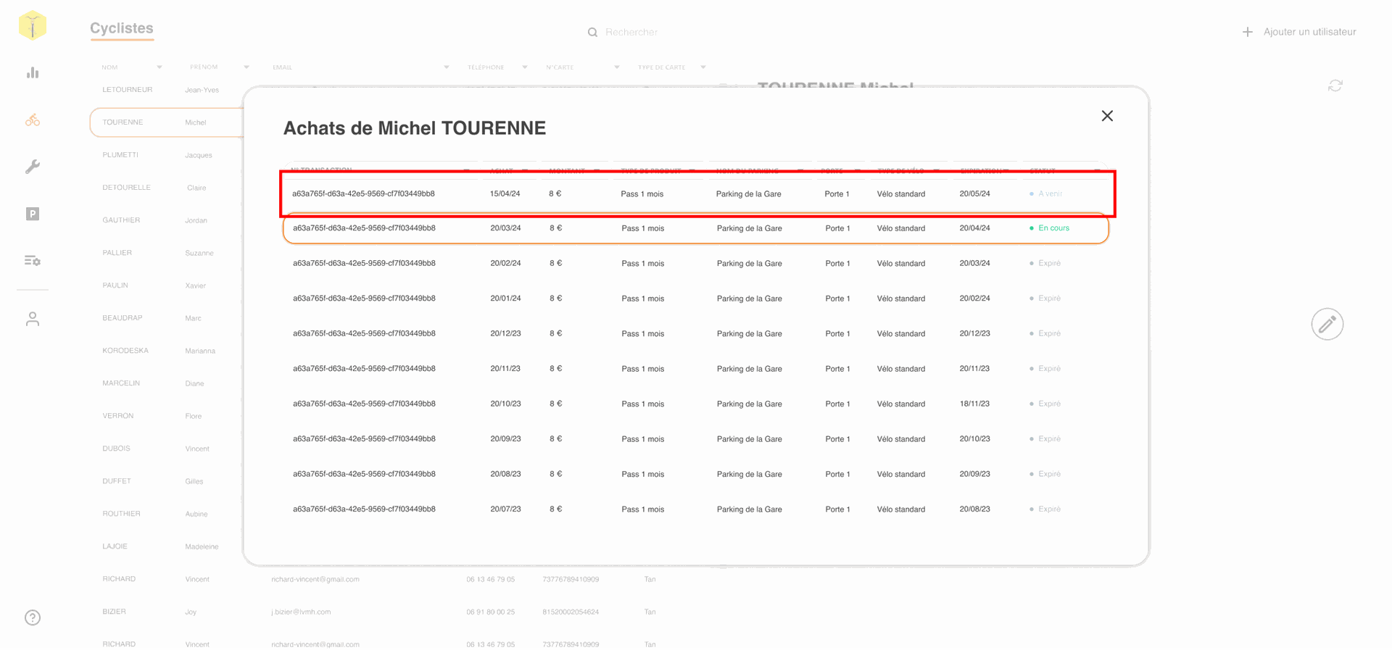Select cyclist DETOURELLE in the list
This screenshot has width=1392, height=650.
[126, 188]
